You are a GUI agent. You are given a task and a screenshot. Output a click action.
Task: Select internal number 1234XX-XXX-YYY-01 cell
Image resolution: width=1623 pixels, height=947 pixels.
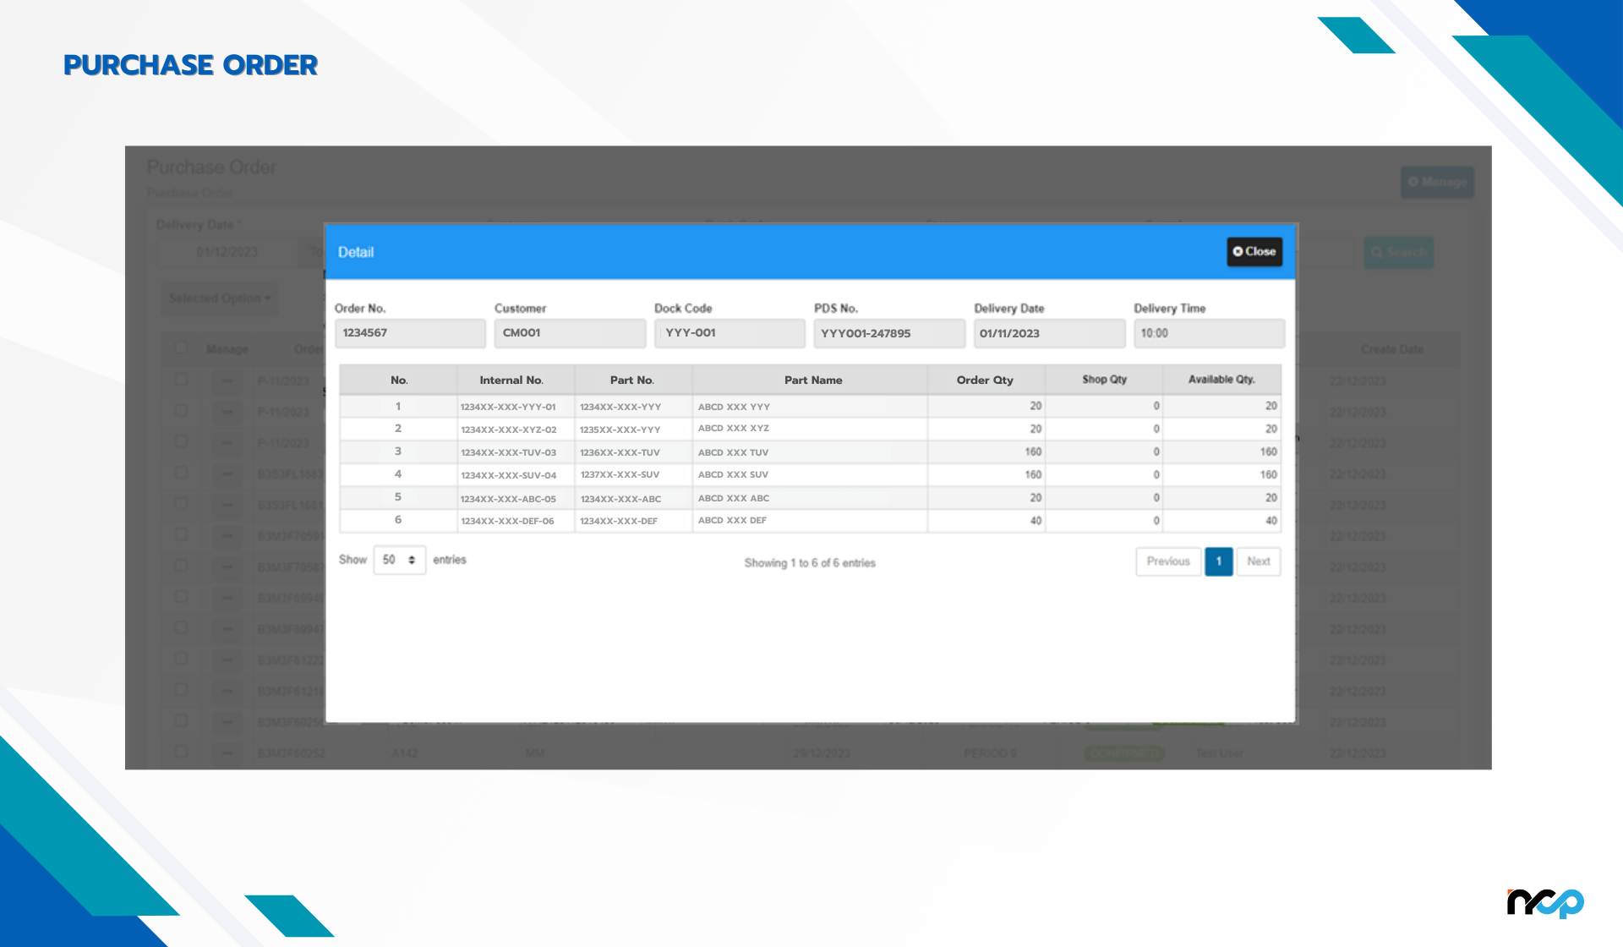click(516, 407)
